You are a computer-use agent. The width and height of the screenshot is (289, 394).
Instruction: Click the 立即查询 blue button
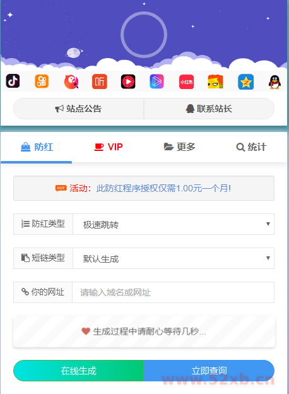[x=209, y=371]
